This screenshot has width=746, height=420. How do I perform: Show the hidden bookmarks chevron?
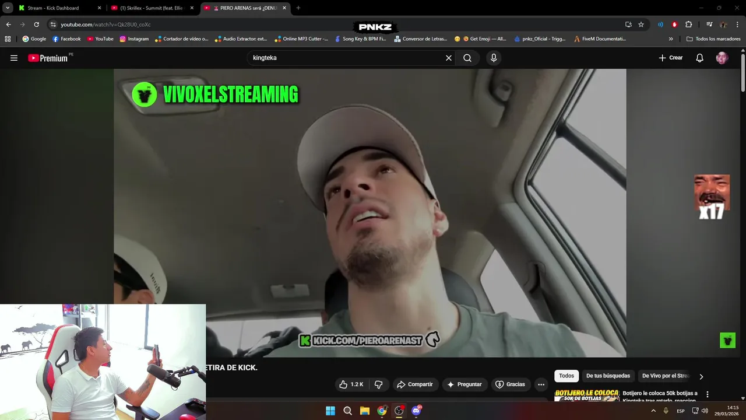671,39
